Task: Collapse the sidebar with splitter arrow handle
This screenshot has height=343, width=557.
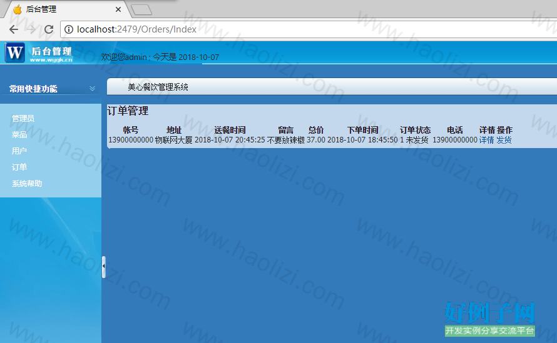Action: (x=104, y=267)
